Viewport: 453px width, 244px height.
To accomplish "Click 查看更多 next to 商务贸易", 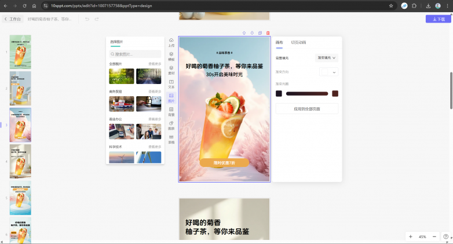I will click(x=155, y=92).
